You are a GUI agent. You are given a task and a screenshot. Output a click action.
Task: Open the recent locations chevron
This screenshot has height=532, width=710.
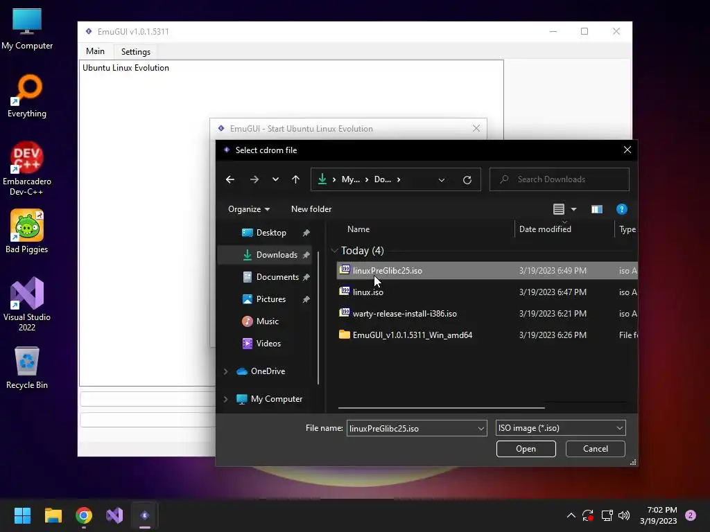[275, 179]
